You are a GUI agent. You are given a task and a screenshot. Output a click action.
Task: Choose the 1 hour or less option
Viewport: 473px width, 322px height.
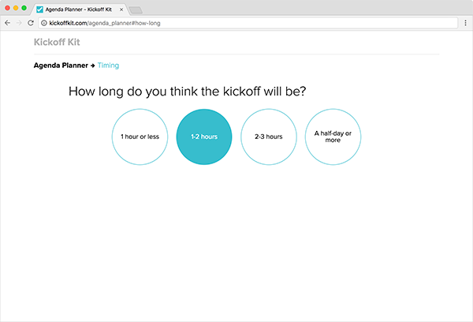(140, 137)
